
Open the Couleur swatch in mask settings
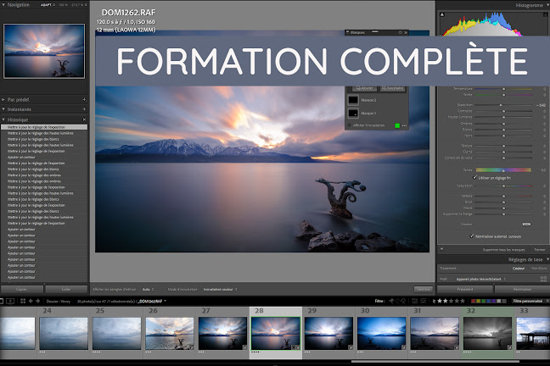point(526,225)
